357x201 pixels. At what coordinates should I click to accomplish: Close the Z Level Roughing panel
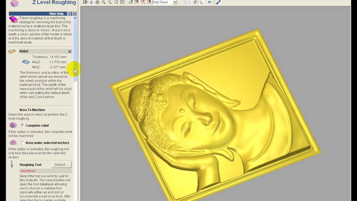(x=74, y=14)
